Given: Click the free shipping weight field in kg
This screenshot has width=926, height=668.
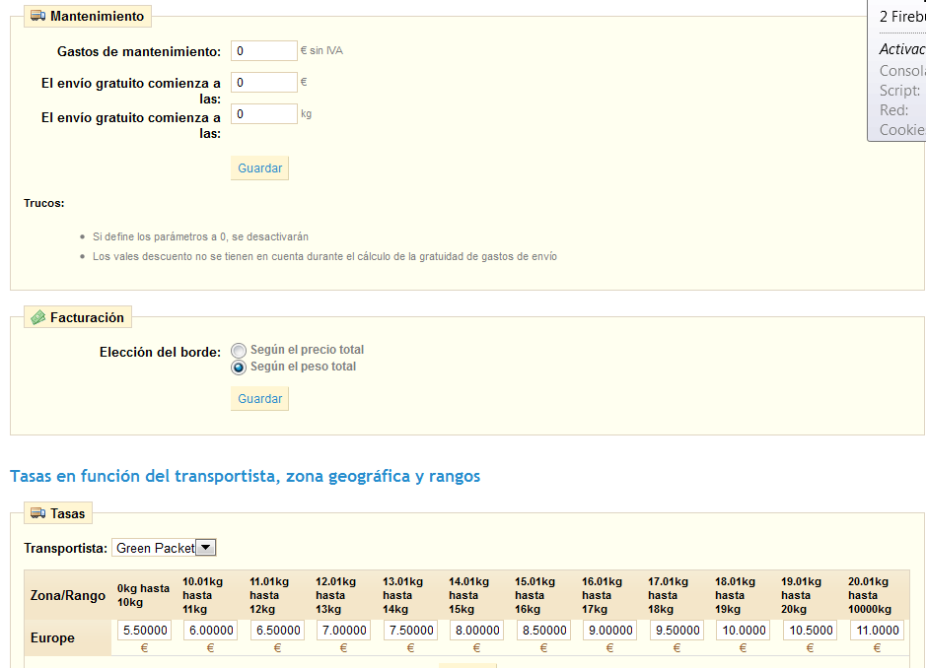Looking at the screenshot, I should tap(263, 114).
